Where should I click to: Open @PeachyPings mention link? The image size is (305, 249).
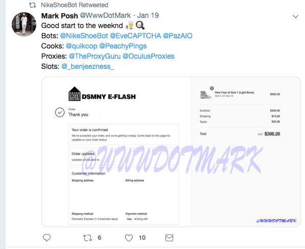123,46
